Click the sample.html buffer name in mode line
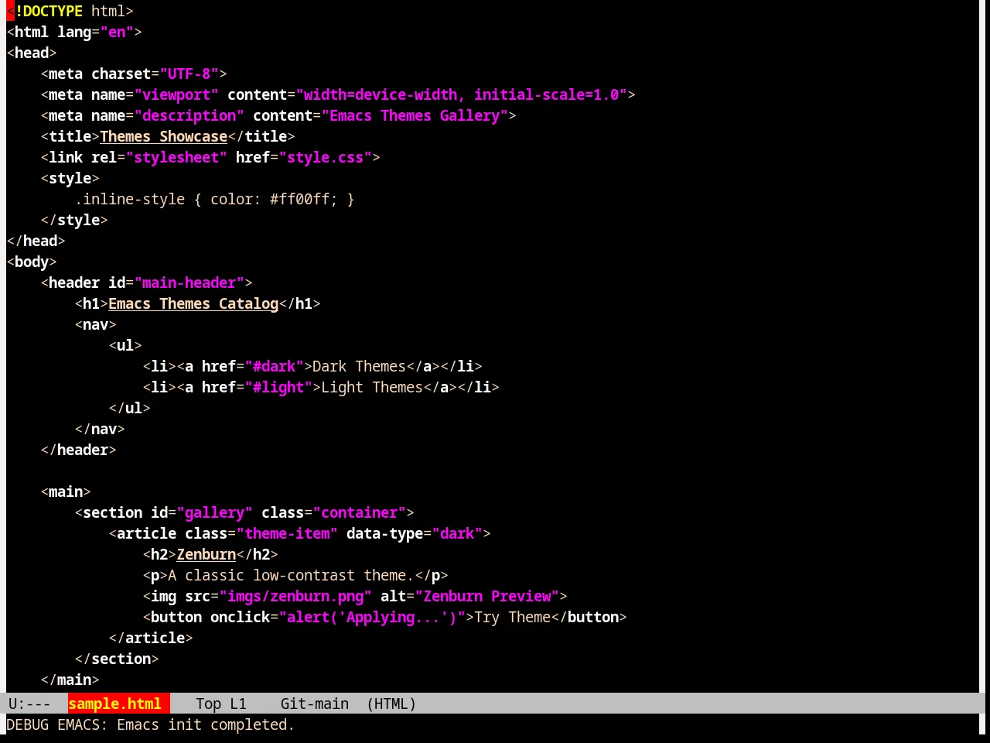 [x=114, y=704]
